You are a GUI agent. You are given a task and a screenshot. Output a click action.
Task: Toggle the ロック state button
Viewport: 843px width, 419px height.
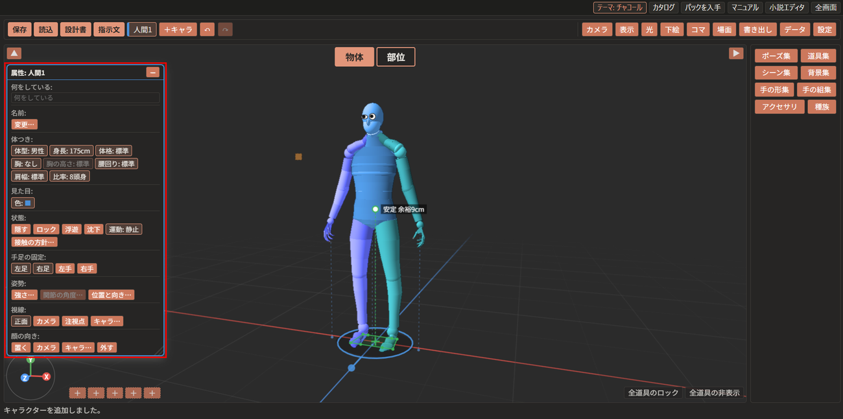[x=46, y=229]
